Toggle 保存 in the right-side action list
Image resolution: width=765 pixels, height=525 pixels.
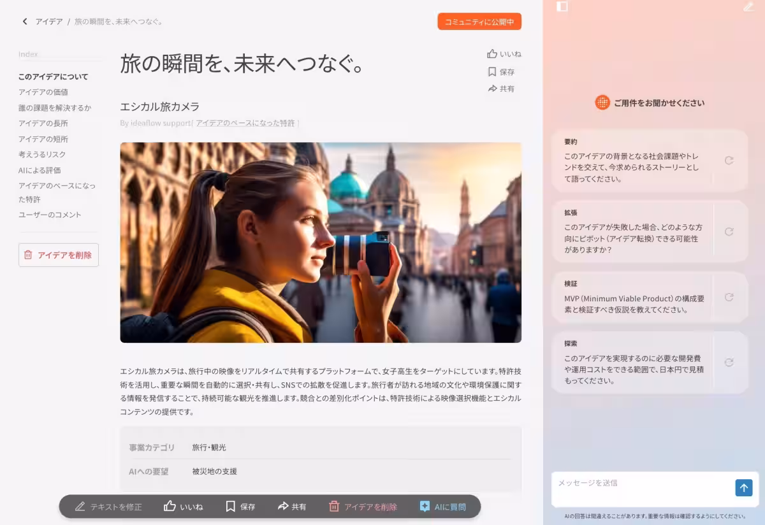502,71
